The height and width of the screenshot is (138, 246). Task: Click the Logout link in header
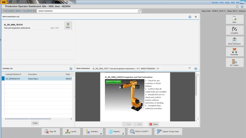pos(227,2)
